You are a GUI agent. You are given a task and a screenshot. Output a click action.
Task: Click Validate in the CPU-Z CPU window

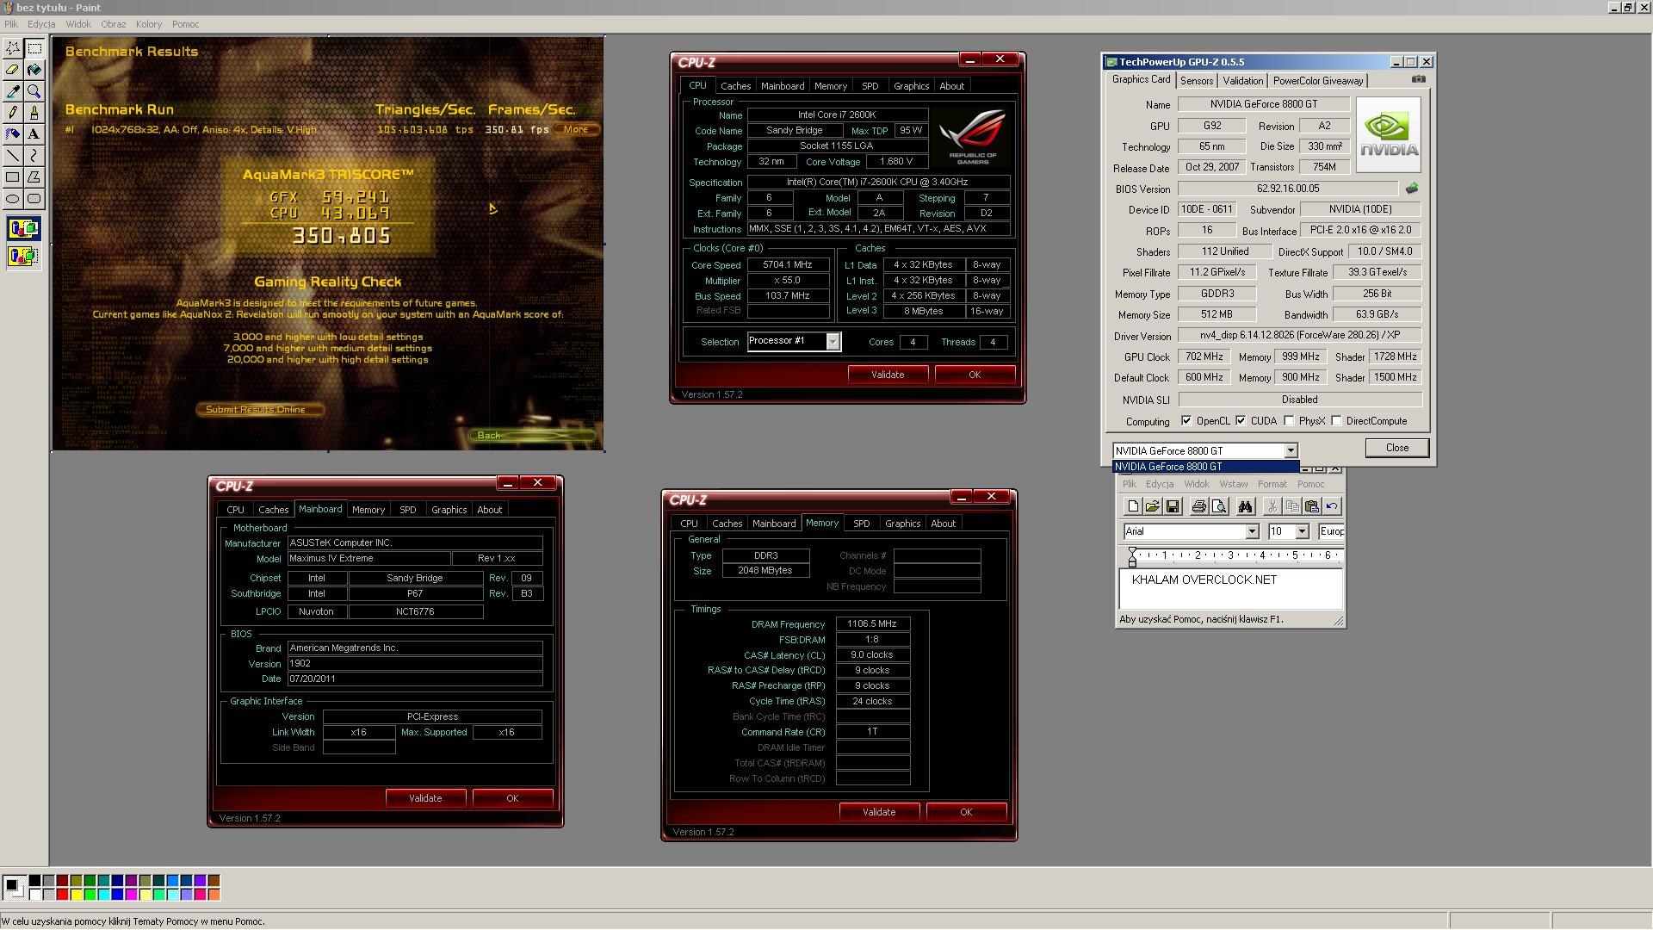tap(888, 375)
